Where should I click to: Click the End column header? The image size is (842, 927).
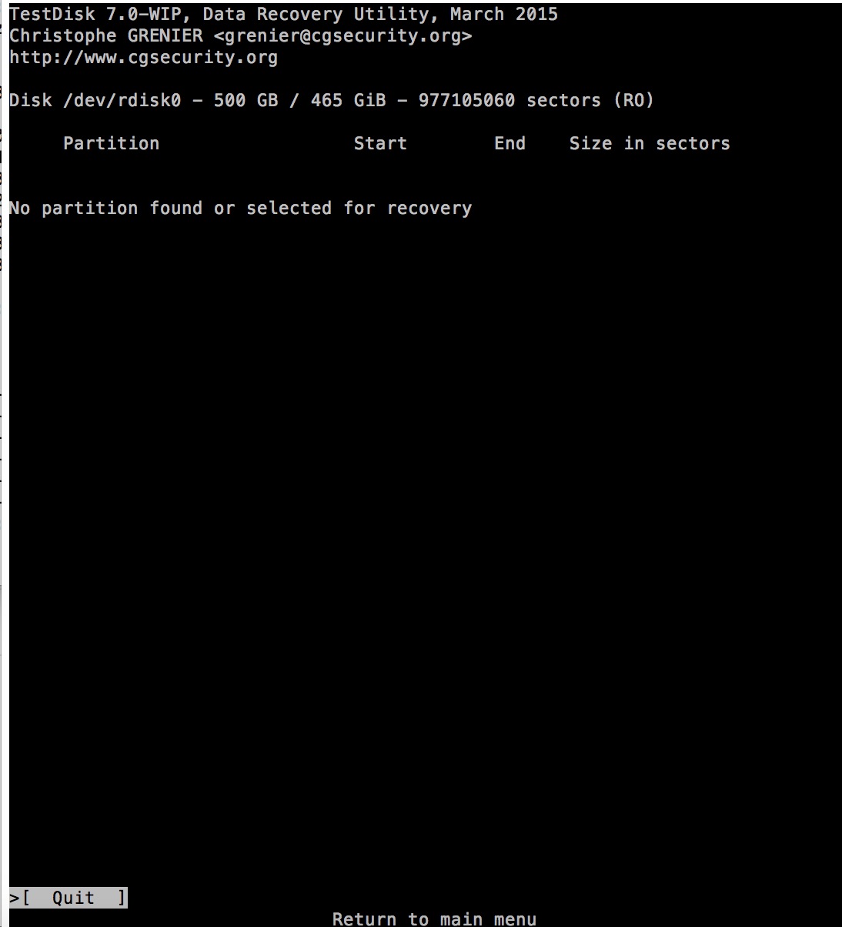510,143
